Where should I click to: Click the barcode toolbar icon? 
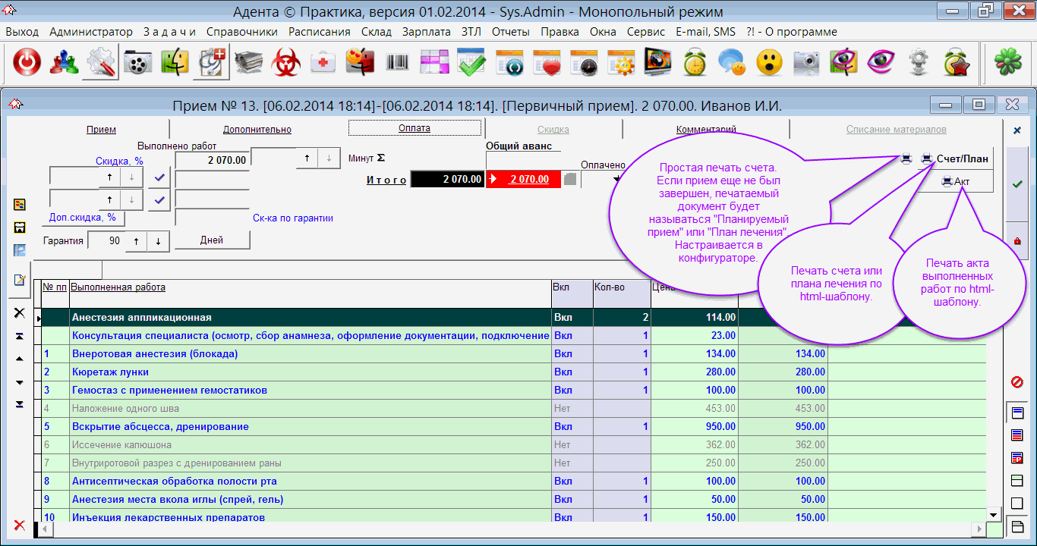397,63
